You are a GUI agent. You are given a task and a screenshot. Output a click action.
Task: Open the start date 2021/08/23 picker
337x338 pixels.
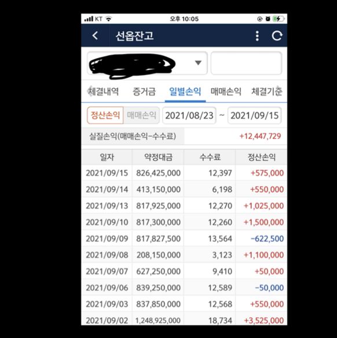[x=189, y=115]
